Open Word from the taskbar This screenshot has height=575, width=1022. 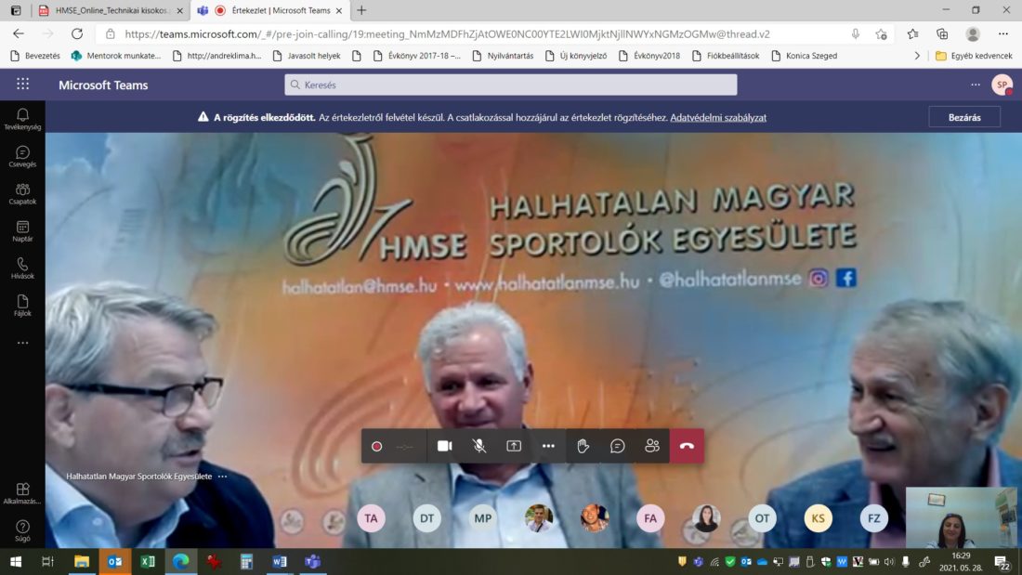coord(280,561)
